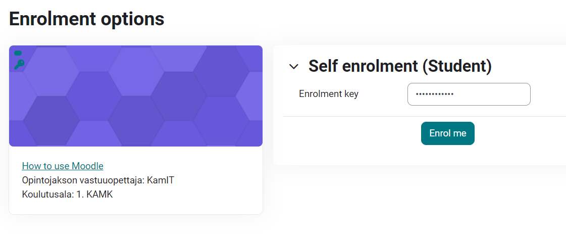Viewport: 566px width, 240px height.
Task: Click the masked dots in the key field
Action: click(x=435, y=94)
